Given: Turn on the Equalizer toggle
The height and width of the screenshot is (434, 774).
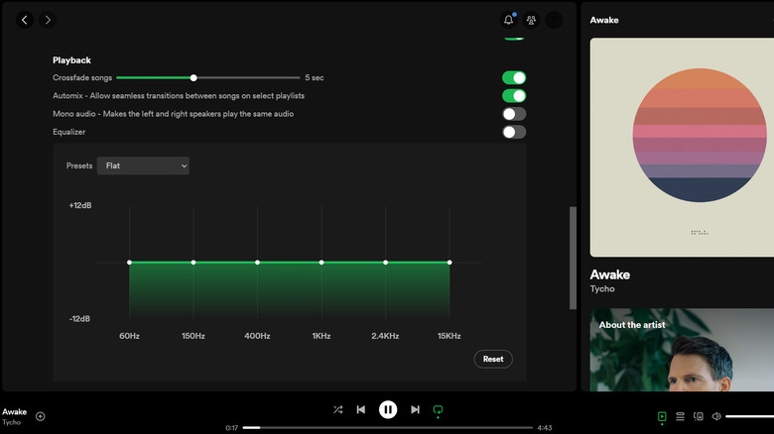Looking at the screenshot, I should 513,132.
